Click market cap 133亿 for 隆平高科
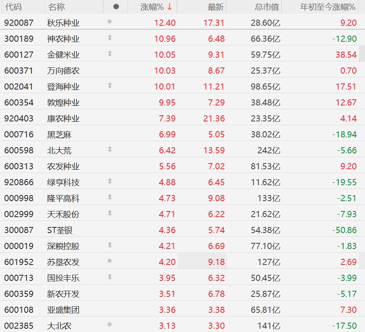 click(269, 198)
